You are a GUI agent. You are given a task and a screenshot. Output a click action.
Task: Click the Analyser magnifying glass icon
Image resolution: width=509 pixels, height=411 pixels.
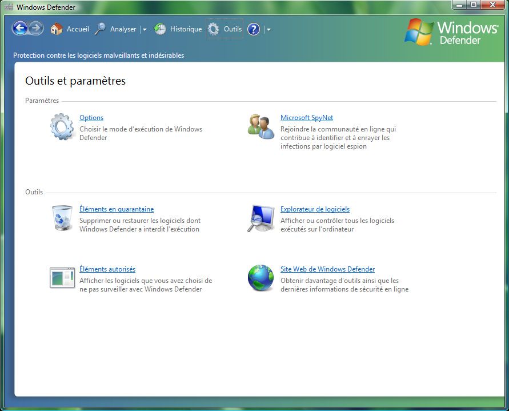click(x=100, y=29)
